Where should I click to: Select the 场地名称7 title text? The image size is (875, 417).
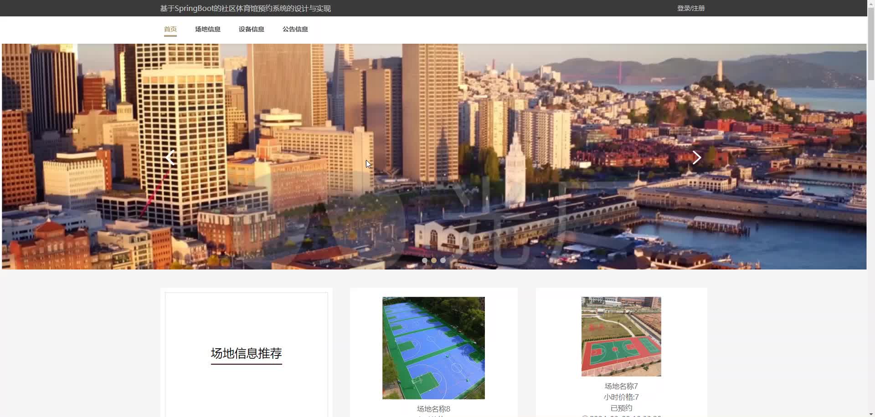pyautogui.click(x=621, y=386)
